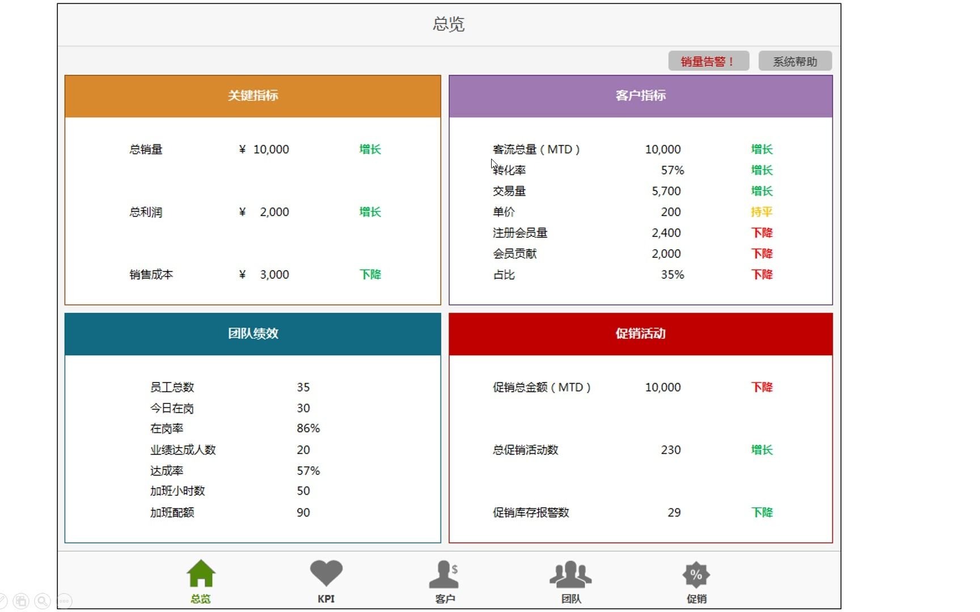This screenshot has width=980, height=612.
Task: Click the 占比 label
Action: pos(504,275)
